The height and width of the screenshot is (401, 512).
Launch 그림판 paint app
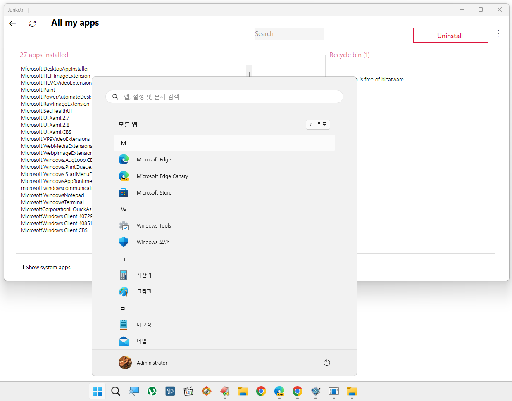pos(224,292)
